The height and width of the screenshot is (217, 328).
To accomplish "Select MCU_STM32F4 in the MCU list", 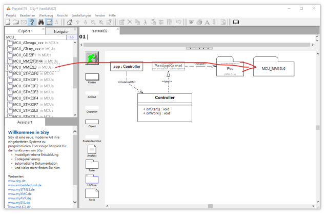I will (x=26, y=98).
